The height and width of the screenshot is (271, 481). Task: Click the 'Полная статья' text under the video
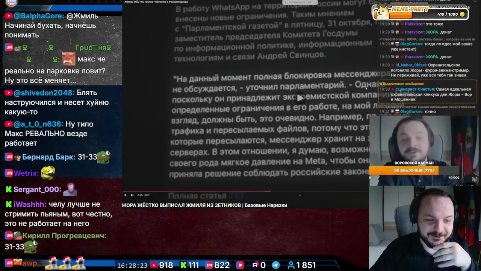click(197, 196)
